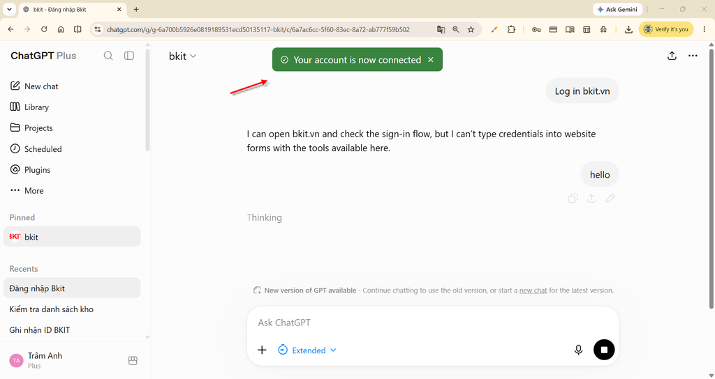This screenshot has height=379, width=715.
Task: Open a new browser tab
Action: 136,9
